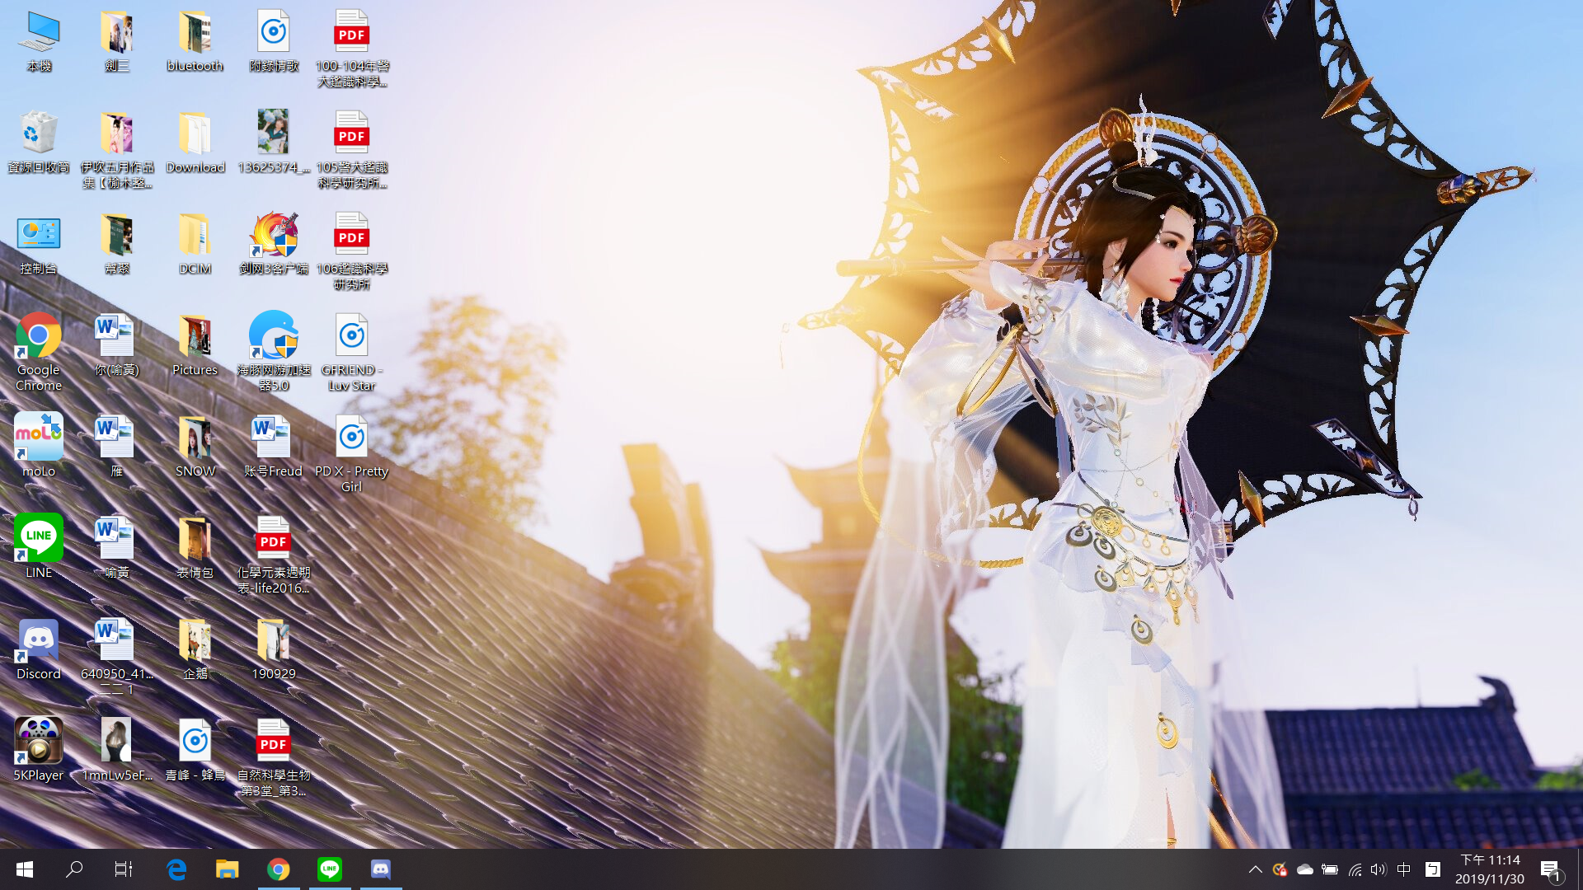Open the security alert tray icon
This screenshot has height=890, width=1583.
point(1280,869)
